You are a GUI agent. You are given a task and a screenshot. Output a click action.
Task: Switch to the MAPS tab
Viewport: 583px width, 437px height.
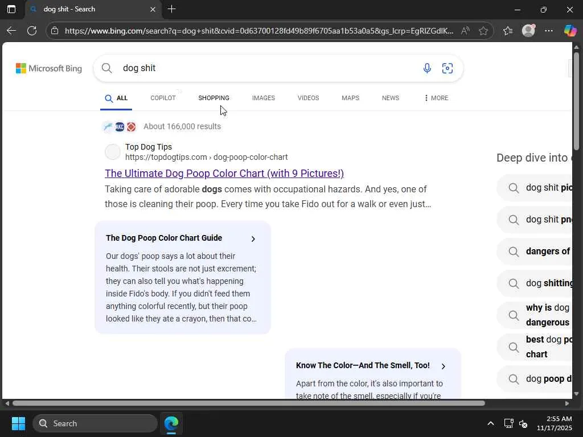pos(351,98)
